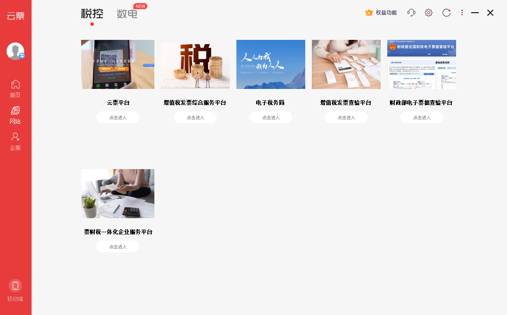Minimize the window
Viewport: 507px width, 315px height.
pyautogui.click(x=475, y=13)
